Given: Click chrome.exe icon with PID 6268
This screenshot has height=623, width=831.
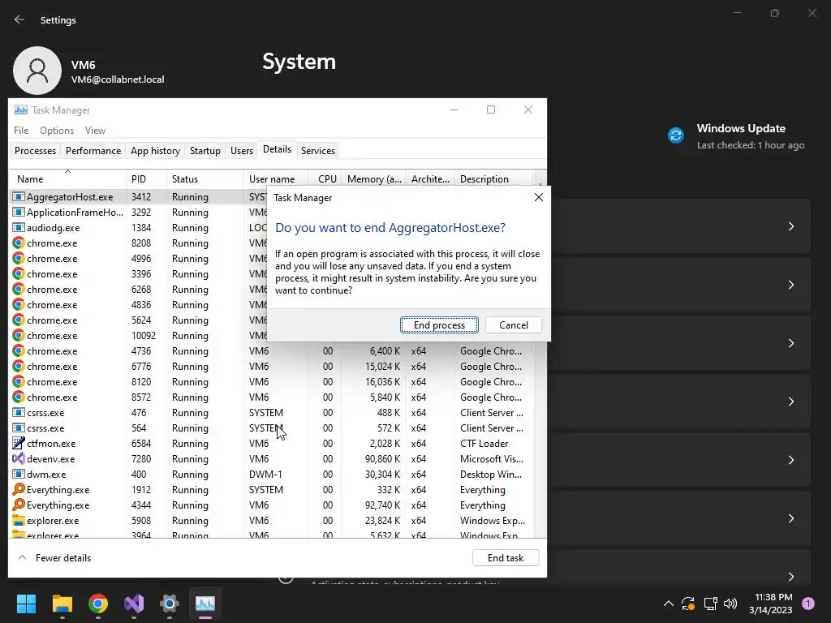Looking at the screenshot, I should click(19, 289).
